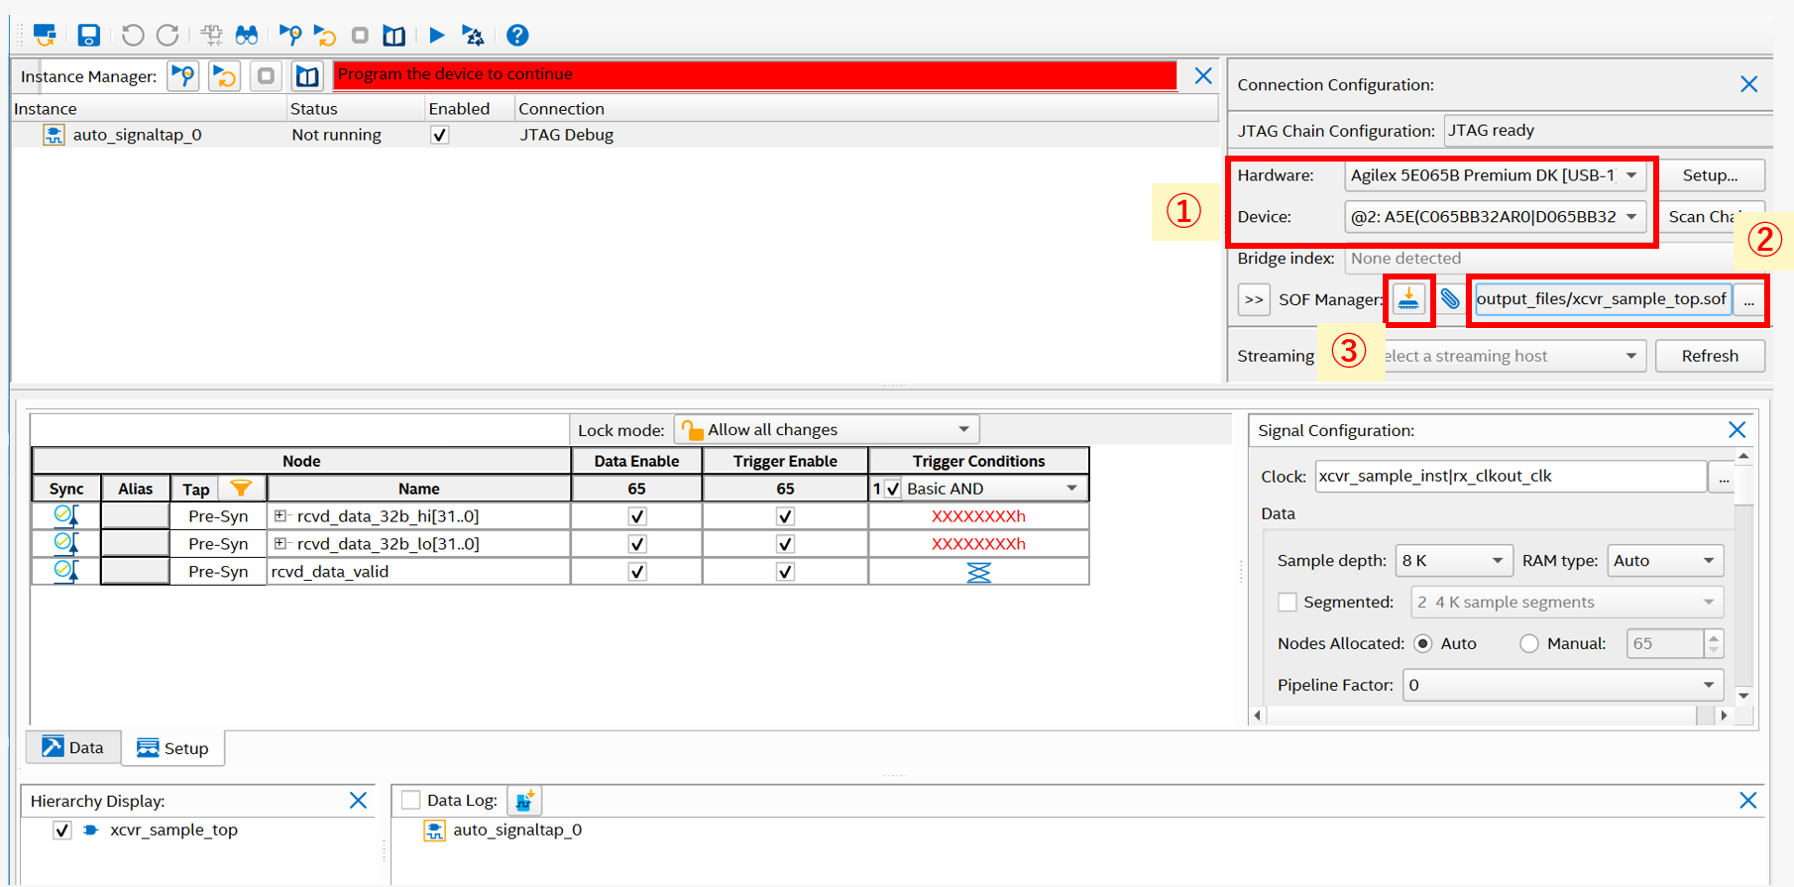Click the binoculars find icon
The width and height of the screenshot is (1794, 887).
pos(247,36)
